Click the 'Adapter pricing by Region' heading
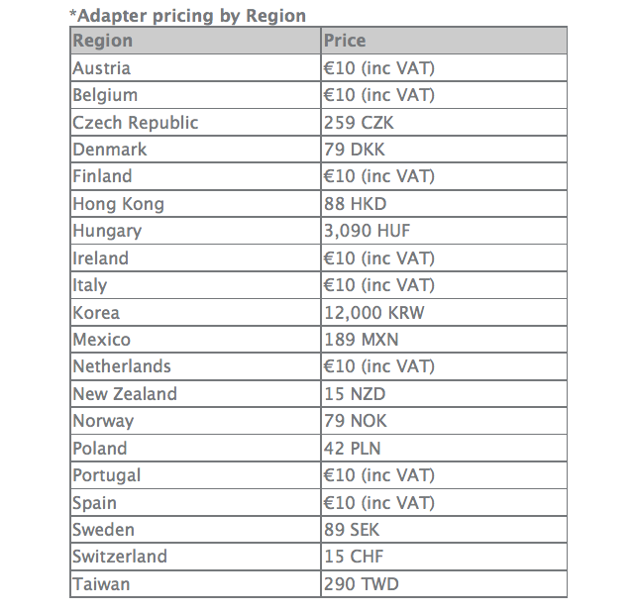This screenshot has width=634, height=613. 187,15
